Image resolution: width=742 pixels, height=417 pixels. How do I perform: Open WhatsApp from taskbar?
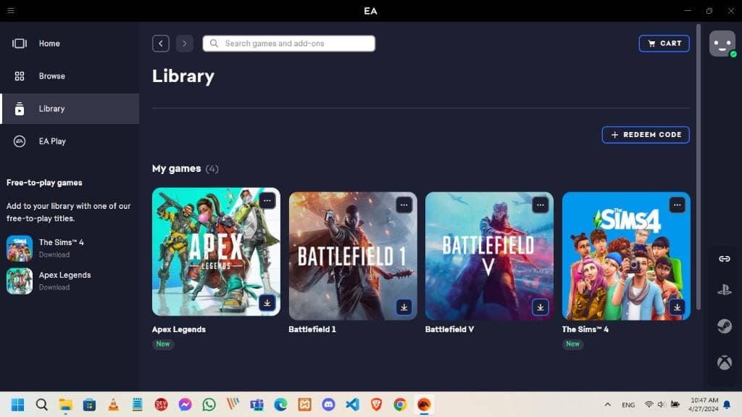pyautogui.click(x=209, y=405)
